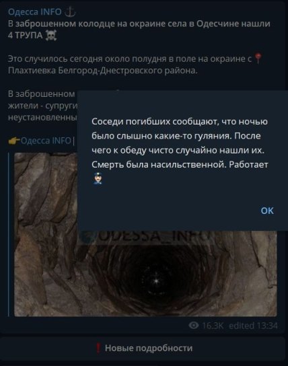The height and width of the screenshot is (366, 288).
Task: Click the pointing hand emoji
Action: tap(13, 141)
